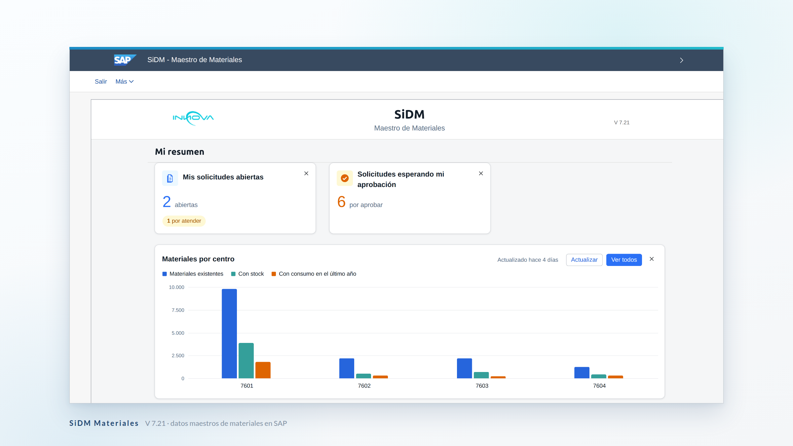Click Mis solicitudes abiertas card title

click(x=223, y=177)
